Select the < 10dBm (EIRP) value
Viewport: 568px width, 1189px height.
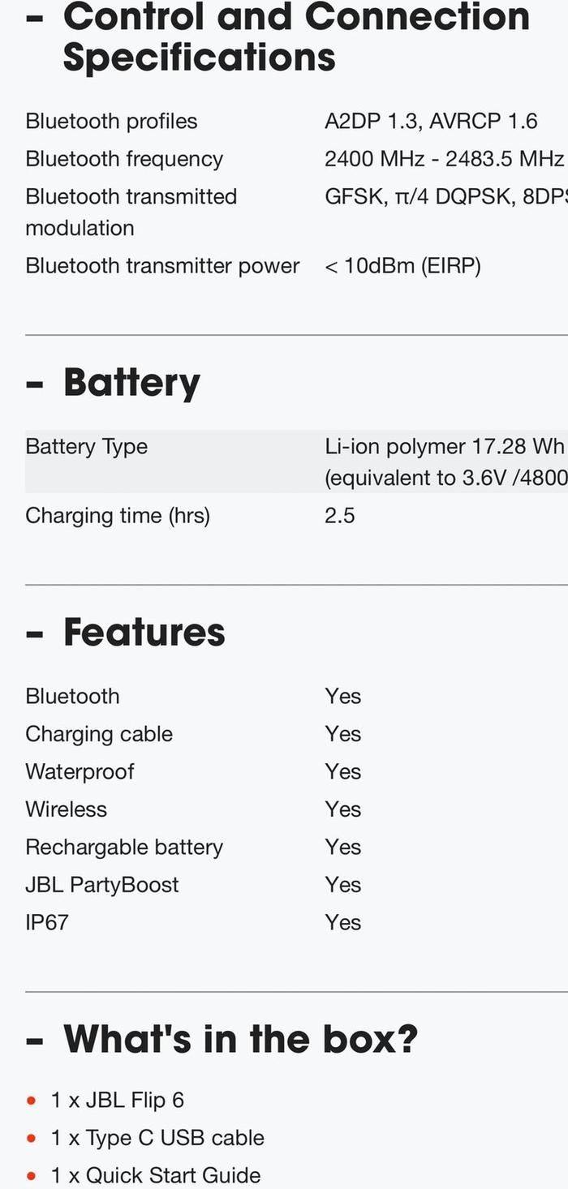[402, 266]
